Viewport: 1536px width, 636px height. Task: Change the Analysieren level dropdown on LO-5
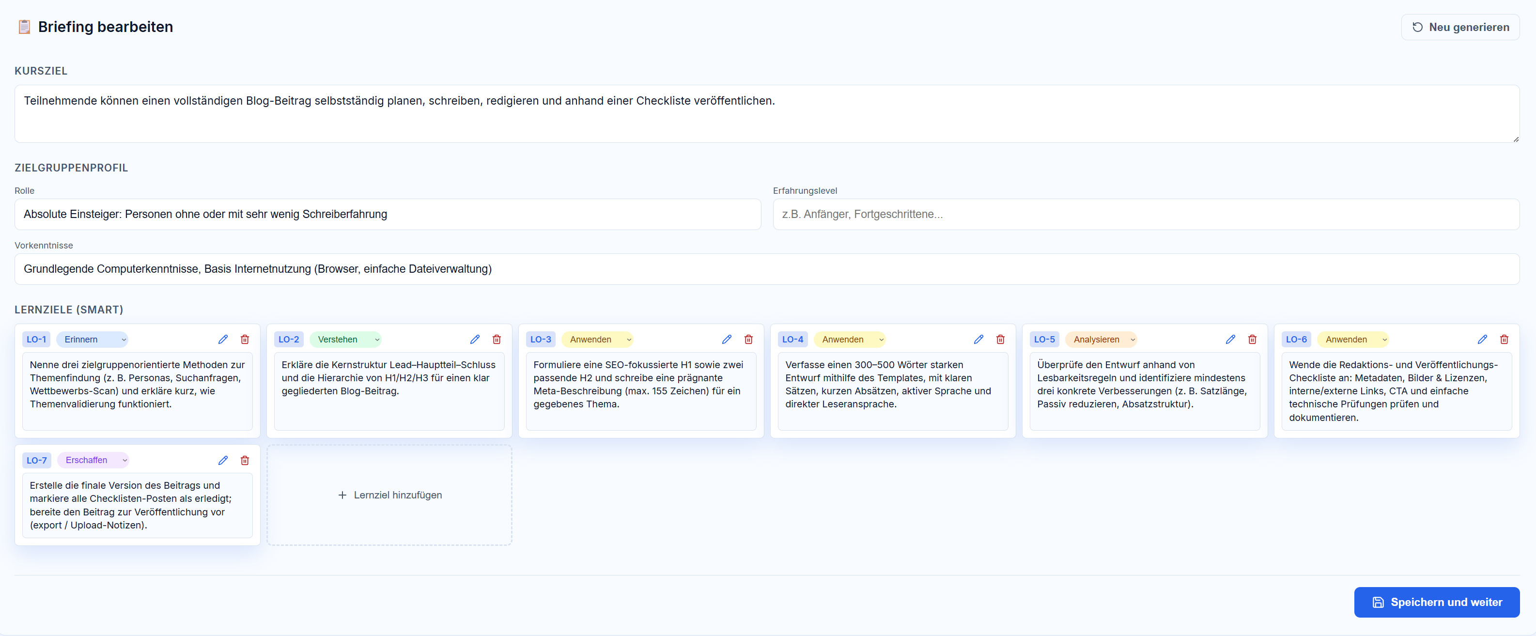[x=1102, y=339]
